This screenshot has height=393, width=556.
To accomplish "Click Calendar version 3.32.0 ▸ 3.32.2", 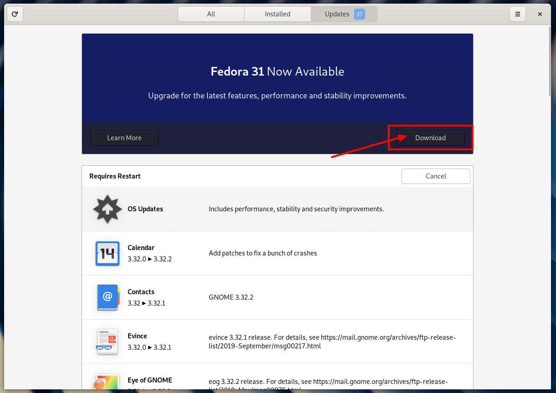I will coord(149,259).
